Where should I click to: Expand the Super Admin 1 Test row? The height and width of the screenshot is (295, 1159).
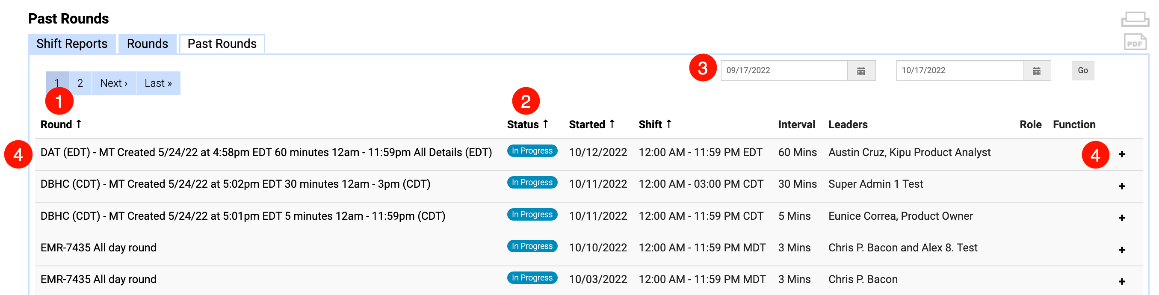[x=1122, y=186]
